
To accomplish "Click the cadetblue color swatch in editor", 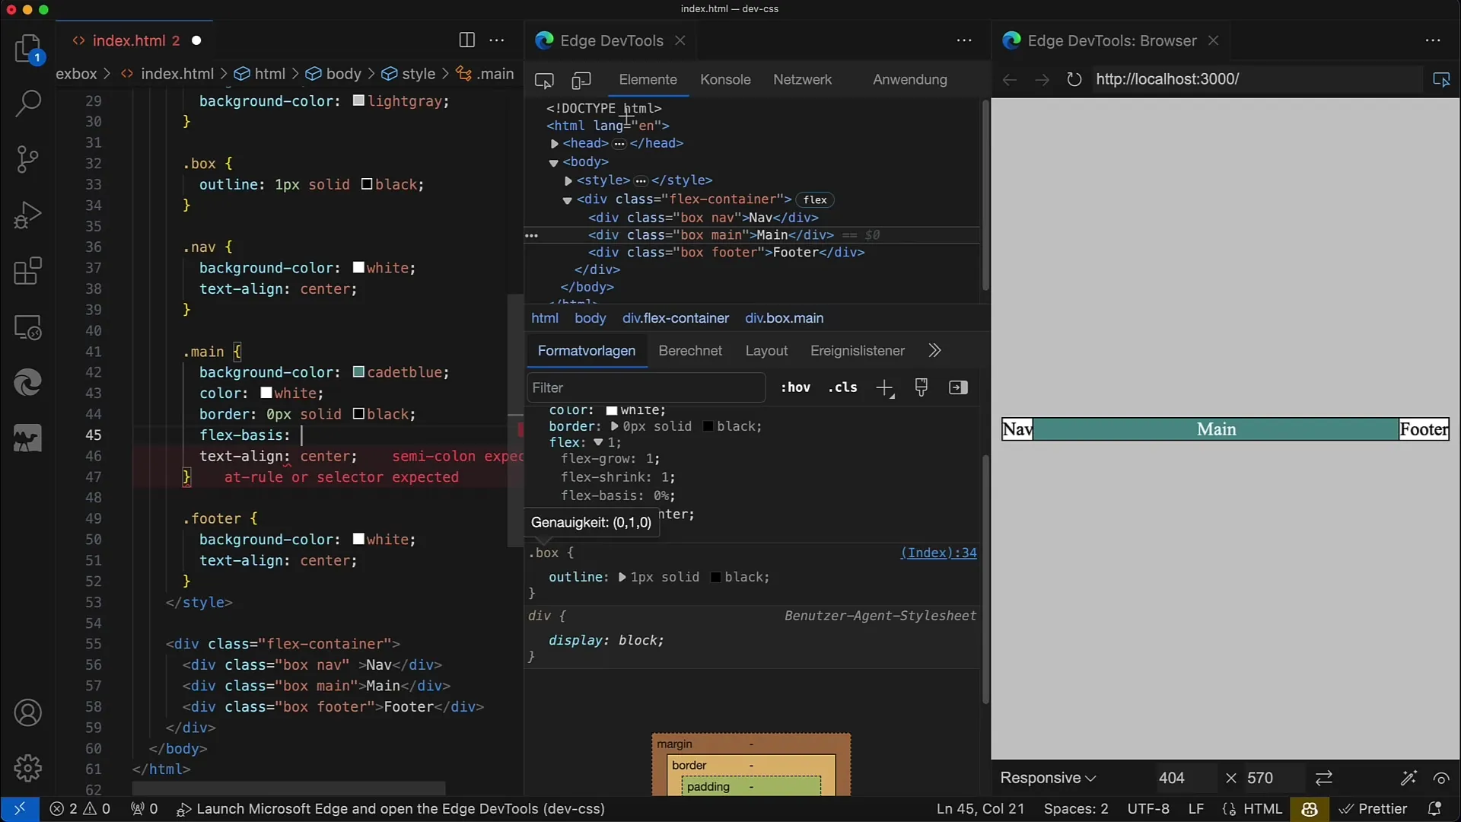I will (358, 372).
